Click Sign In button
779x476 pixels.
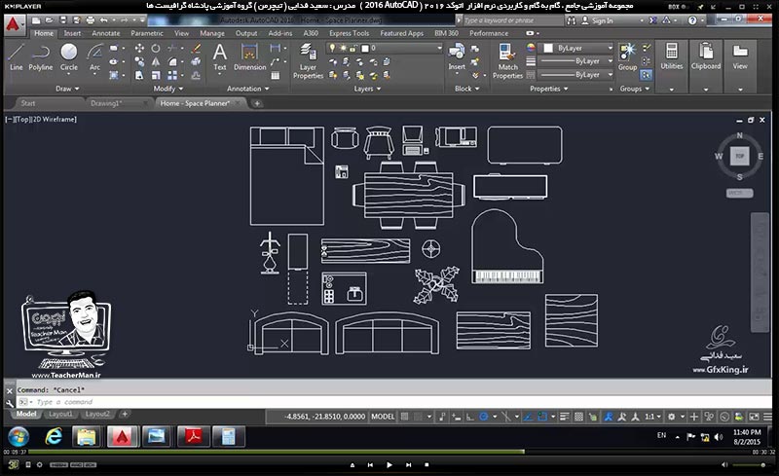click(x=598, y=20)
